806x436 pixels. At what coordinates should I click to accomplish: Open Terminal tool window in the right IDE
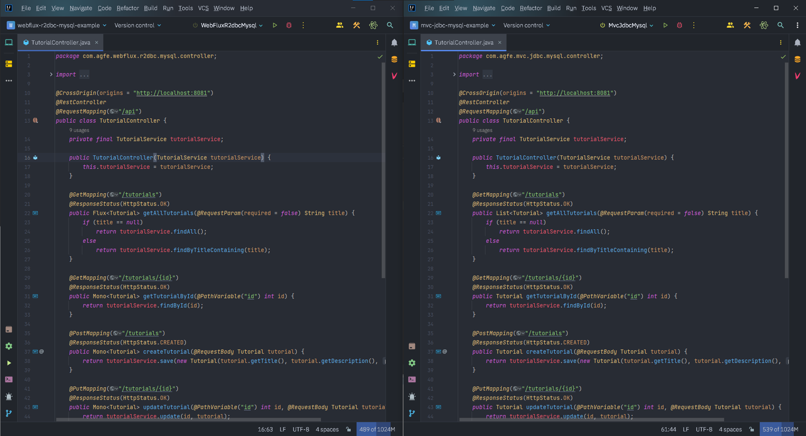pos(412,379)
